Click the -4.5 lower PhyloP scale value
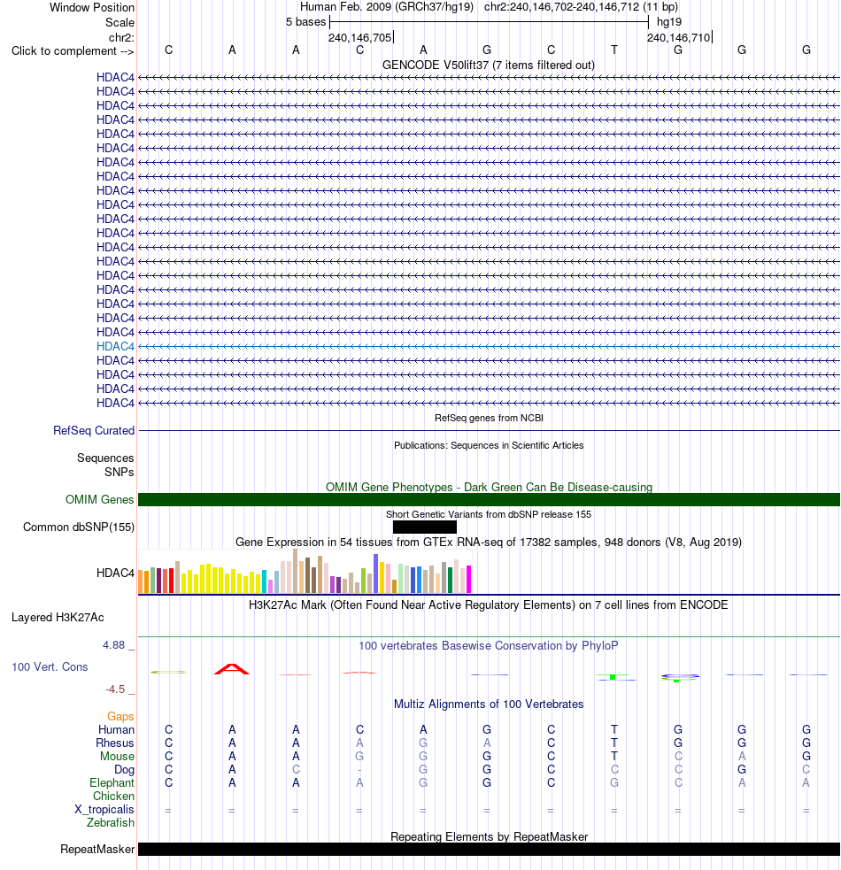The image size is (841, 870). pos(115,689)
